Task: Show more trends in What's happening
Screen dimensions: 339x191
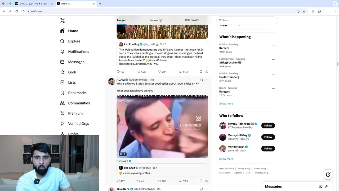Action: (x=226, y=103)
